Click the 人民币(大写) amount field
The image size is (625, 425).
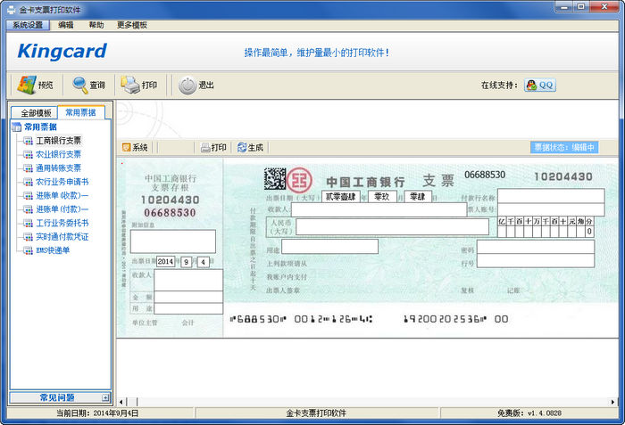(392, 226)
